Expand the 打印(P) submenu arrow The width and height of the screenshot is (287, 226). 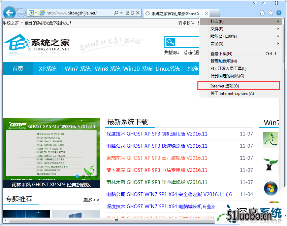pos(278,22)
